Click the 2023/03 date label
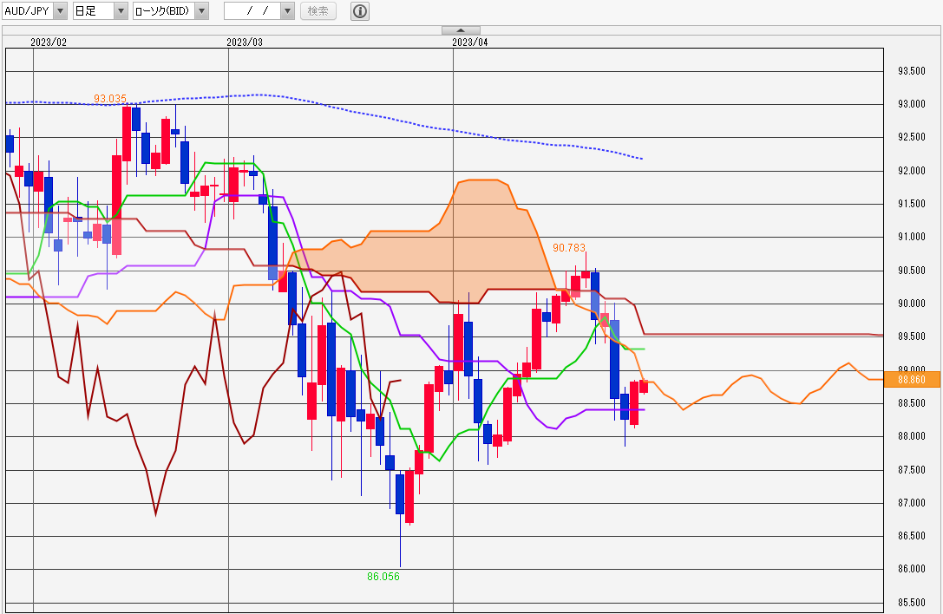 pos(244,42)
